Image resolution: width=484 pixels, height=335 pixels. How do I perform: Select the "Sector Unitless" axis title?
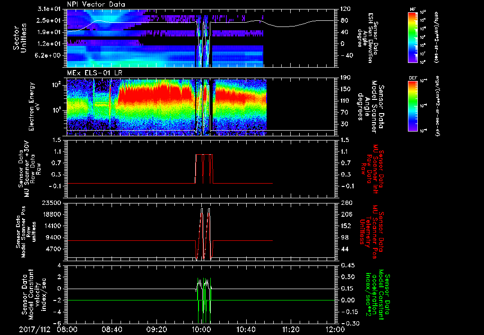20,38
